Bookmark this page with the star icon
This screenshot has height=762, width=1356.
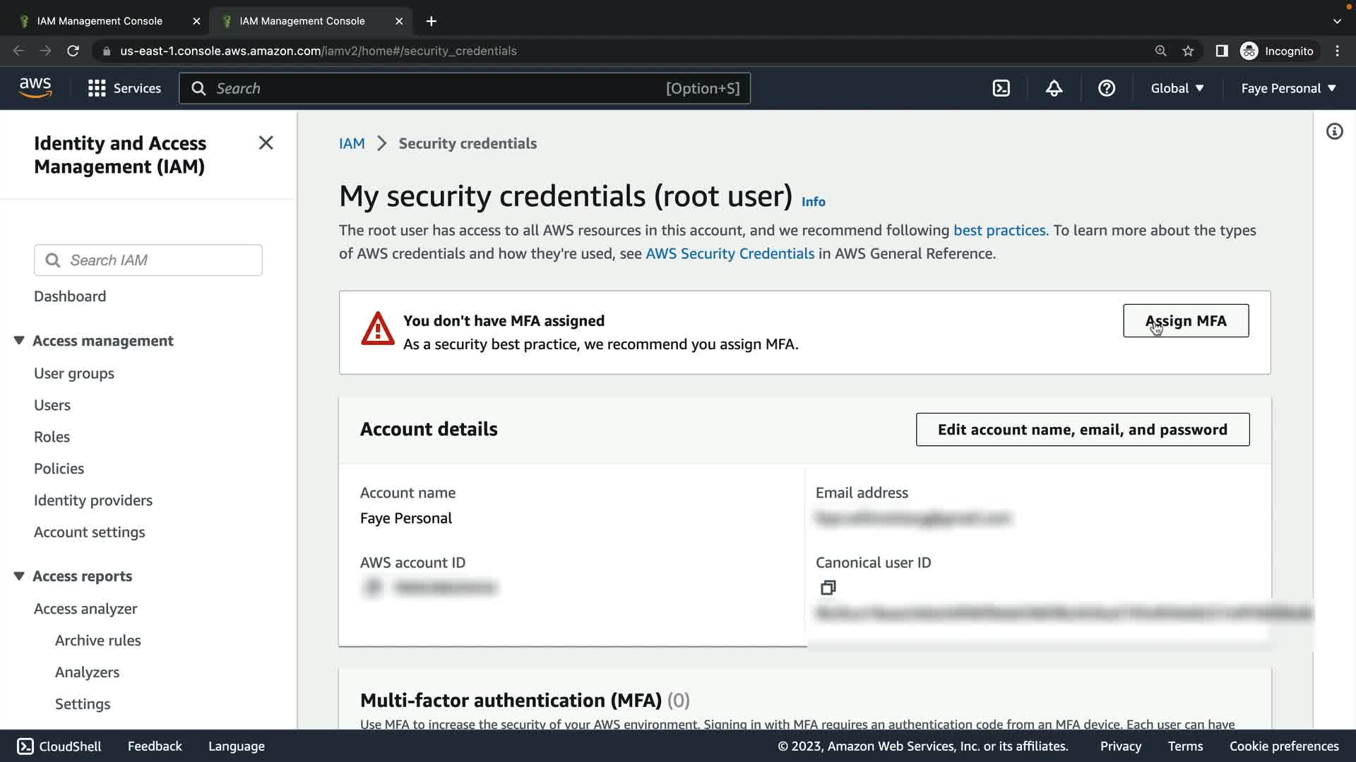click(x=1188, y=51)
